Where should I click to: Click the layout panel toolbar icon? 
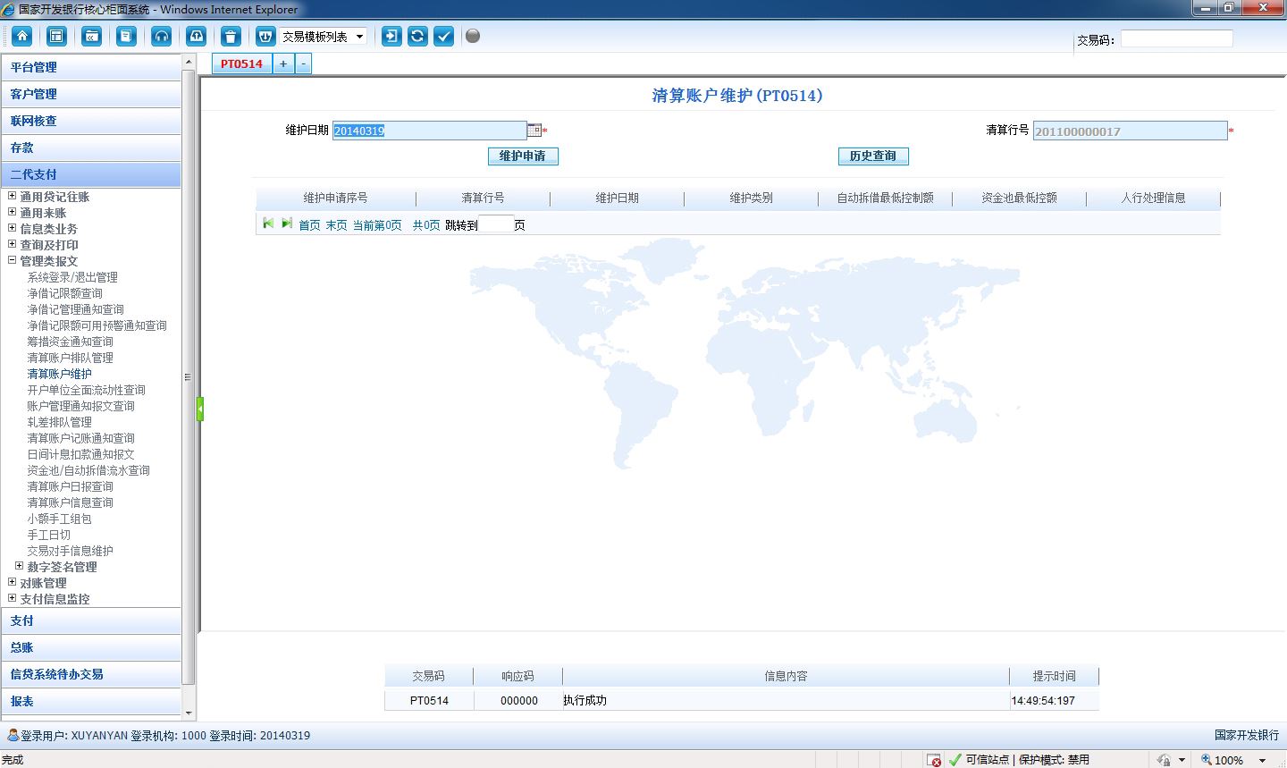56,36
